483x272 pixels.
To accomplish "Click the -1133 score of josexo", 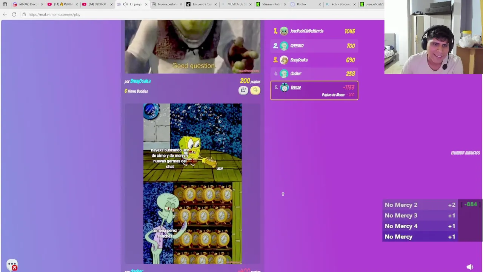I will pos(348,88).
